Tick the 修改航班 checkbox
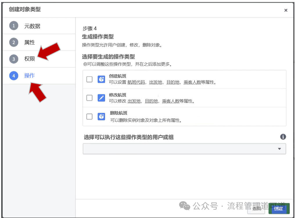 [x=89, y=98]
